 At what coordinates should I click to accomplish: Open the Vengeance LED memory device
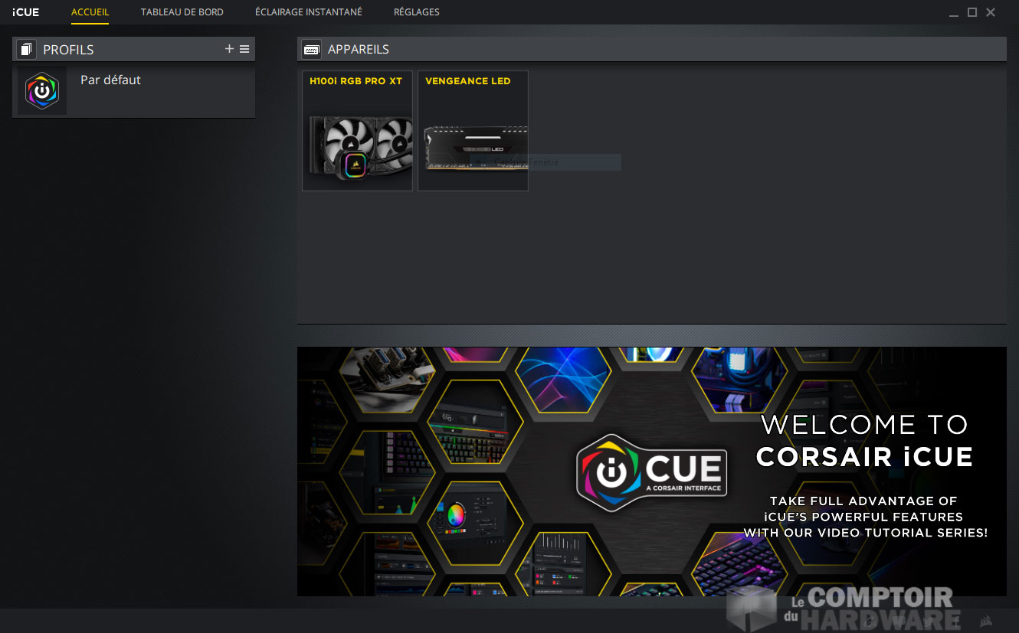point(473,131)
